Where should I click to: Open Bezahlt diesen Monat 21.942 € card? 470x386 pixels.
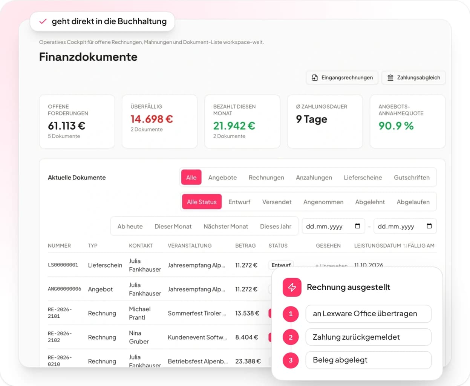pyautogui.click(x=242, y=121)
